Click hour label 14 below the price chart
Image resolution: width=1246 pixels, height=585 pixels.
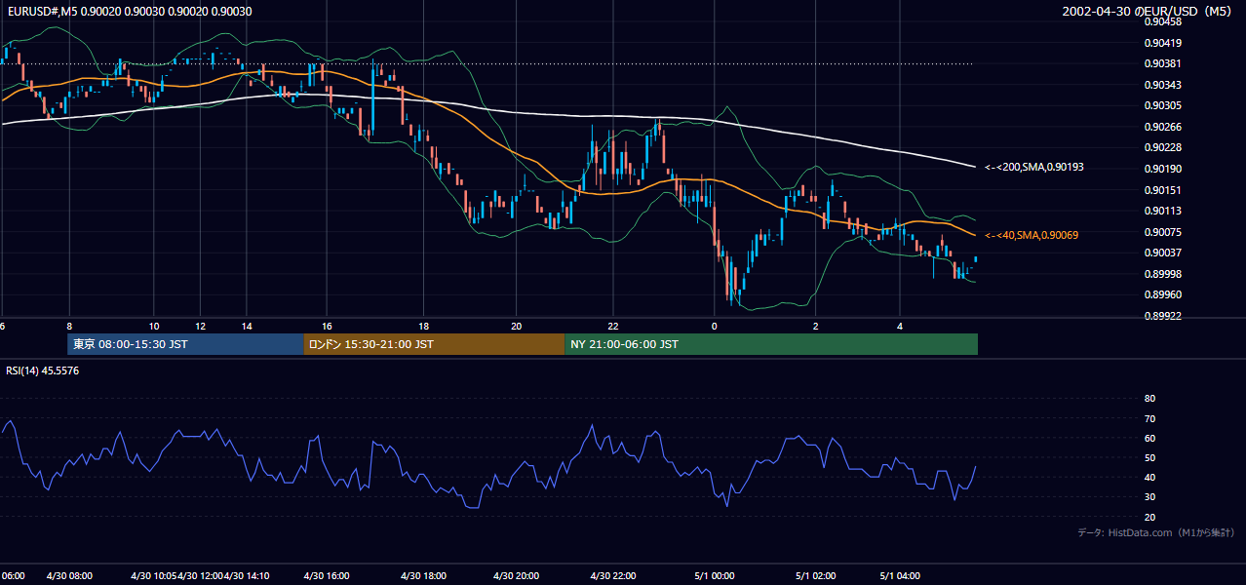coord(248,326)
